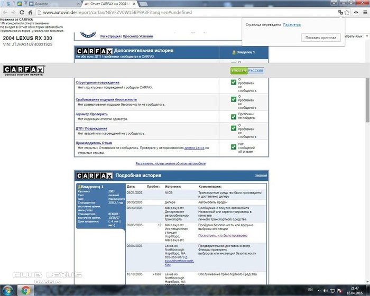Image resolution: width=370 pixels, height=296 pixels.
Task: Click the vertical page scrollbar thumb
Action: tap(368, 100)
